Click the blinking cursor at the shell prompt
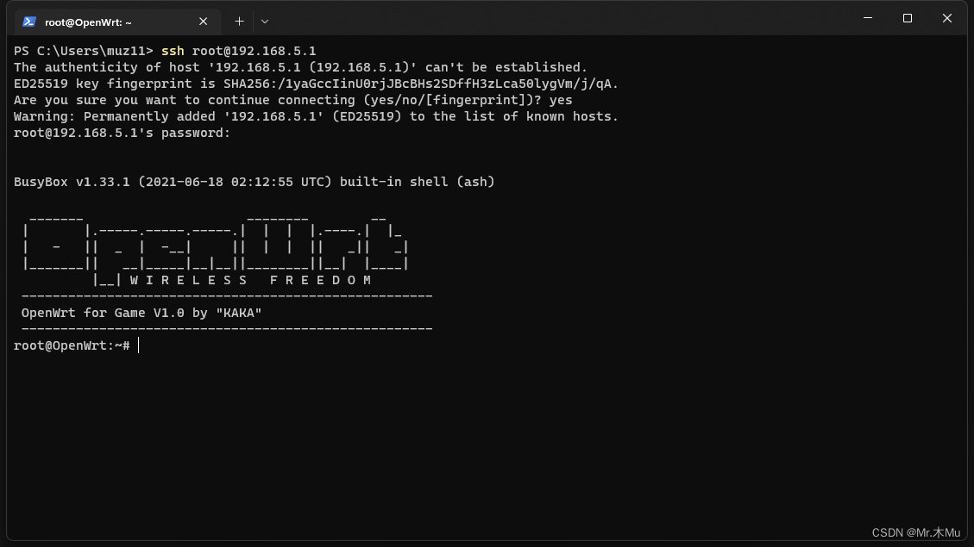The image size is (974, 547). pos(138,345)
